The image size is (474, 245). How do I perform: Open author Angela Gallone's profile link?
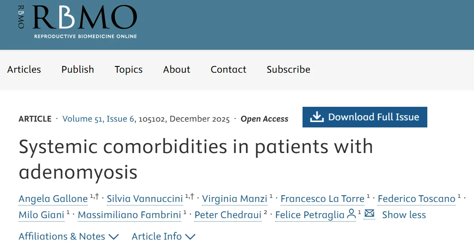coord(53,199)
